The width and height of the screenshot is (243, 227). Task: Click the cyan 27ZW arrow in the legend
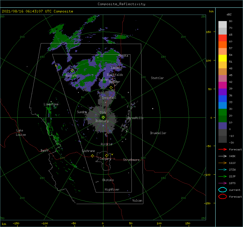(x=222, y=170)
